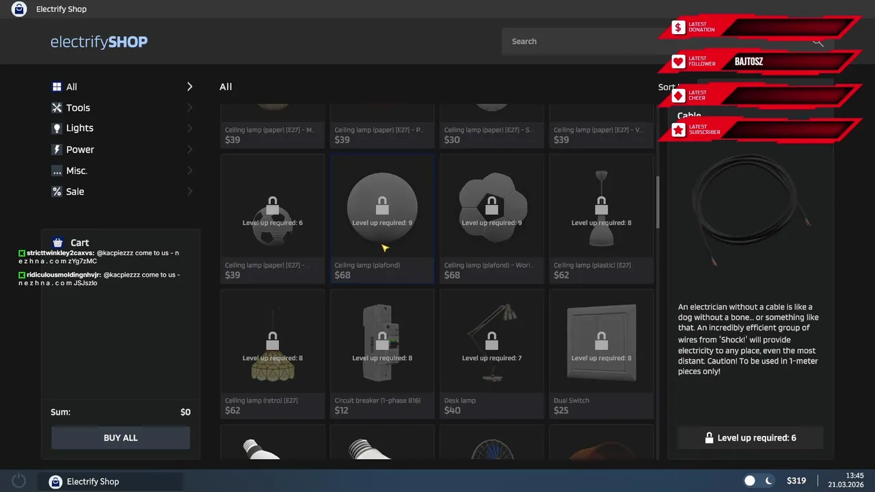
Task: Select the Ceiling lamp (plafond) $68 card
Action: click(x=382, y=218)
